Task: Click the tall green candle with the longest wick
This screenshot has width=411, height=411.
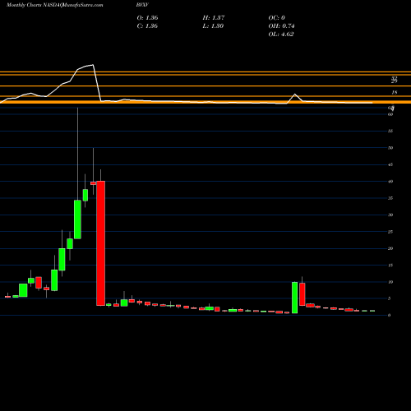Action: 77,219
